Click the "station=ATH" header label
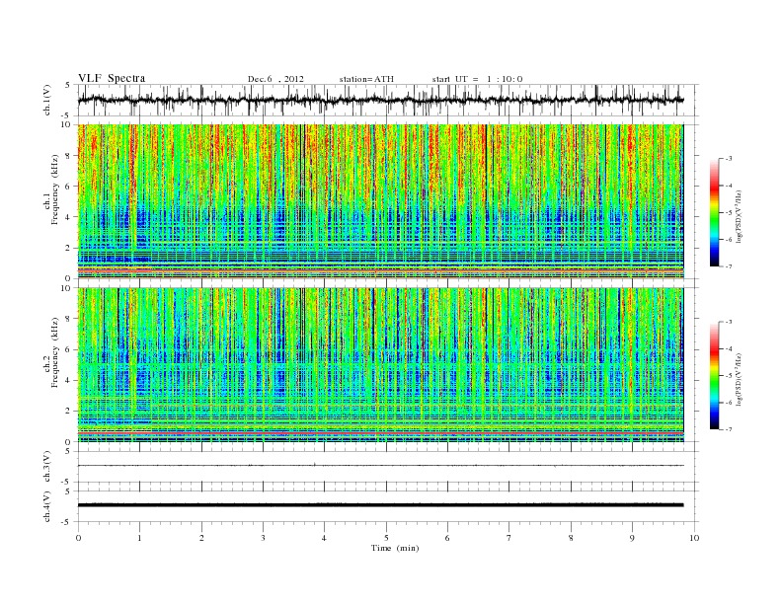 pos(366,79)
